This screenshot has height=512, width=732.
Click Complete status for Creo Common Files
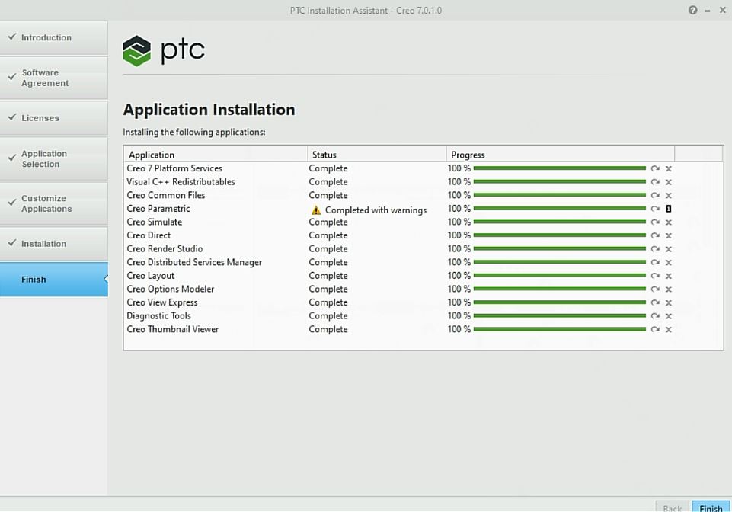[328, 195]
